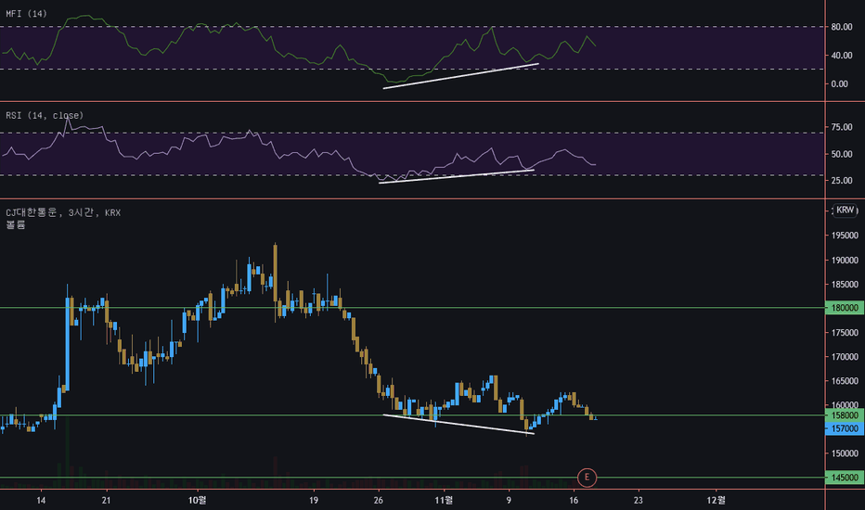
Task: Click the 165000 price axis label
Action: point(845,381)
